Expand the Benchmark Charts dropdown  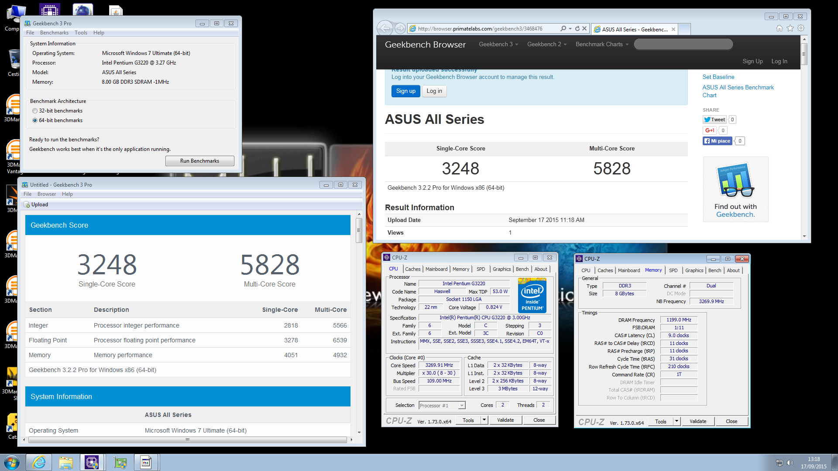(x=602, y=44)
